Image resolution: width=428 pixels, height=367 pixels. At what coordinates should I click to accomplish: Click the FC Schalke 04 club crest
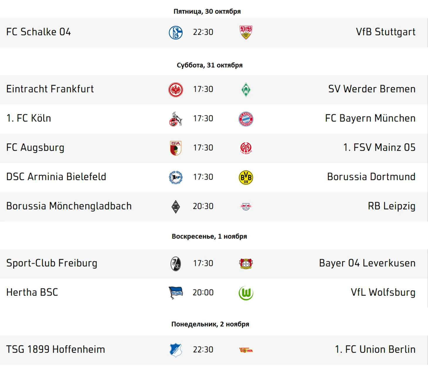click(176, 33)
